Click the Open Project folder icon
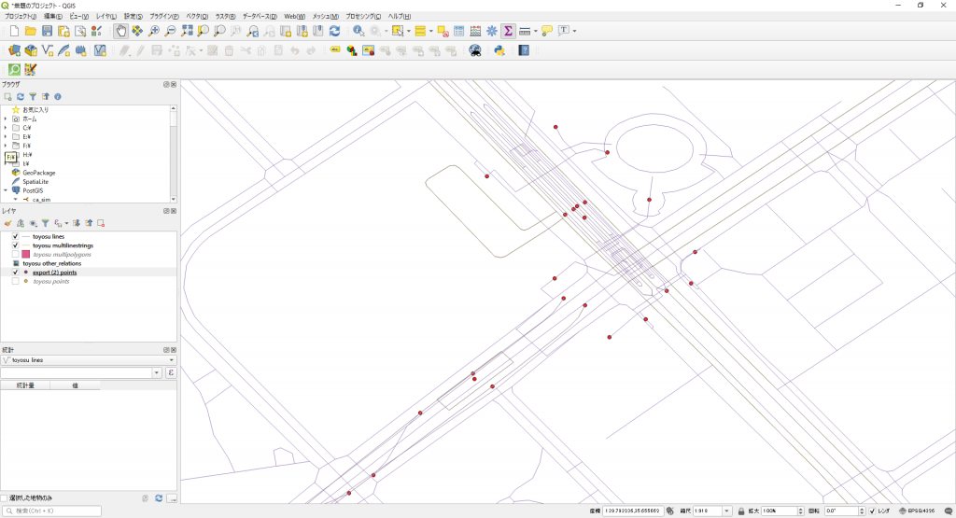This screenshot has height=518, width=956. (31, 31)
